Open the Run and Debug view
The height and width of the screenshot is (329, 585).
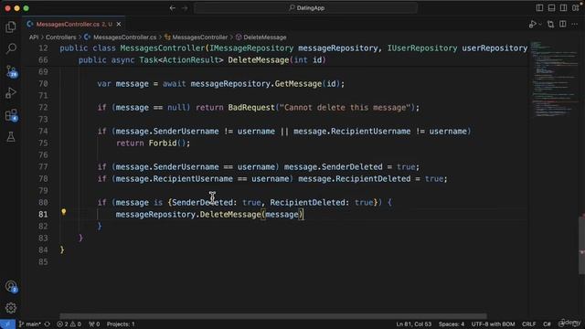click(x=11, y=92)
